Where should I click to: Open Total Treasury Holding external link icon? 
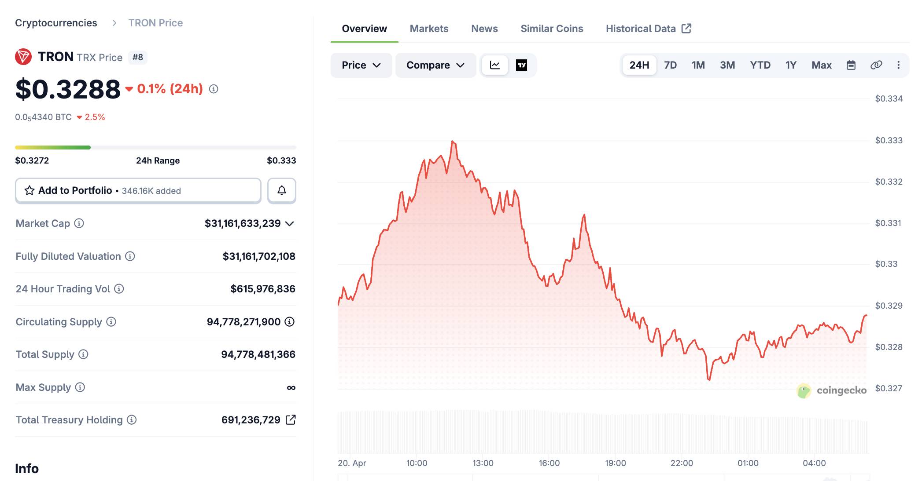pyautogui.click(x=291, y=420)
